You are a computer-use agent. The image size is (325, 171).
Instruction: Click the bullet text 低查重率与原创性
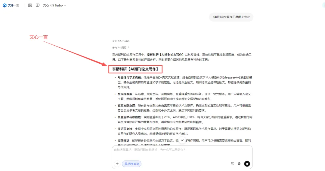(x=129, y=117)
